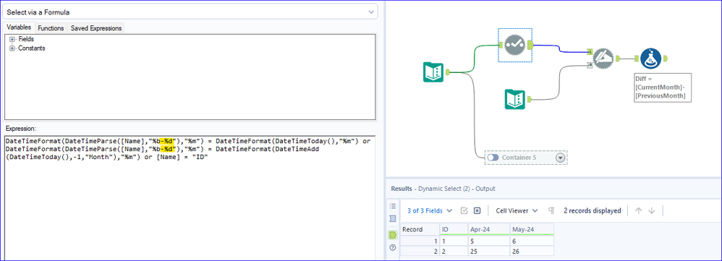
Task: Click the Results panel title text
Action: coord(443,188)
